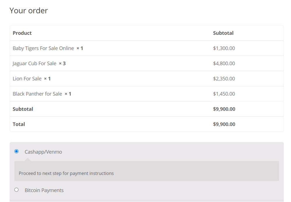291x202 pixels.
Task: Click the Your order heading
Action: point(29,11)
